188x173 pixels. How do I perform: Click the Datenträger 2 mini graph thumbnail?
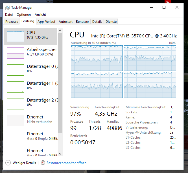(16, 104)
